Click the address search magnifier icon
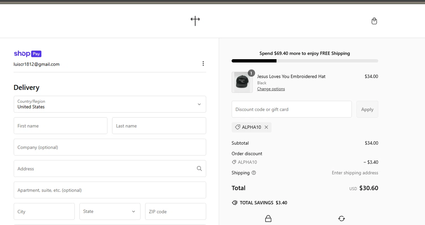This screenshot has width=425, height=225. coord(199,168)
